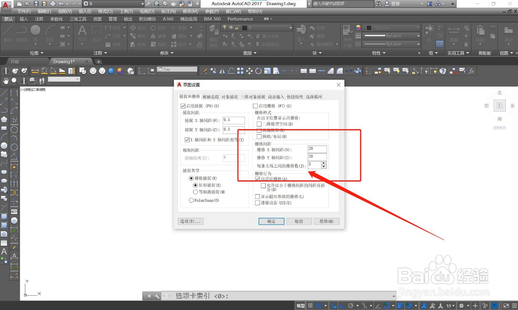Expand the Properties panel dropdown
Viewport: 518px width, 310px height.
coord(379,53)
